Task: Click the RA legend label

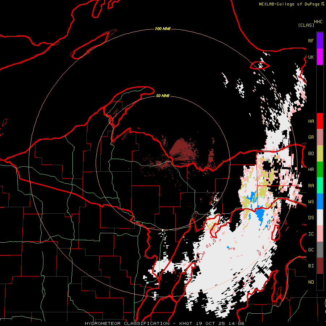Action: [311, 186]
